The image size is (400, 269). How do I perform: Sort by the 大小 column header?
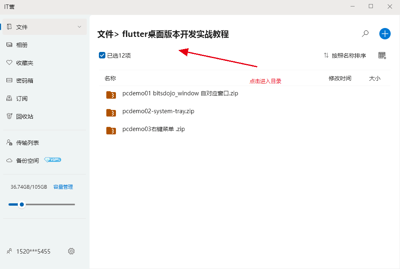click(x=374, y=78)
